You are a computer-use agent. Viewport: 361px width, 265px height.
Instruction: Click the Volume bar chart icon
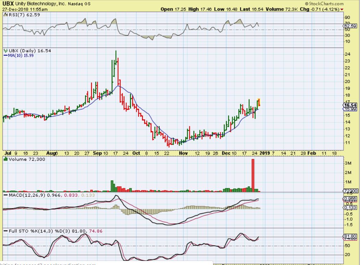coord(5,159)
